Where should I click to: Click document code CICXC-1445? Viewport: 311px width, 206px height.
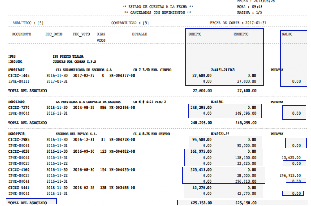(x=19, y=75)
